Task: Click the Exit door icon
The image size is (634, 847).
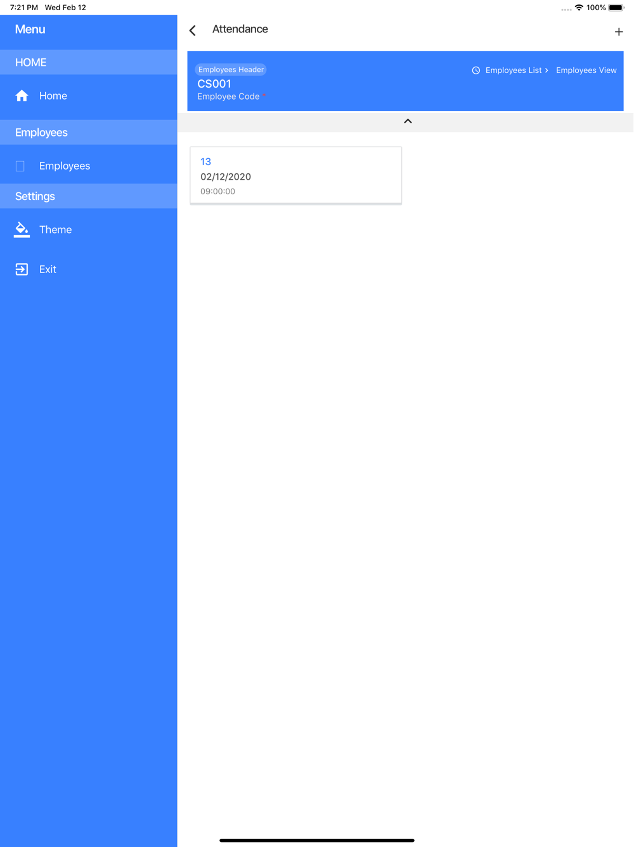Action: (22, 269)
